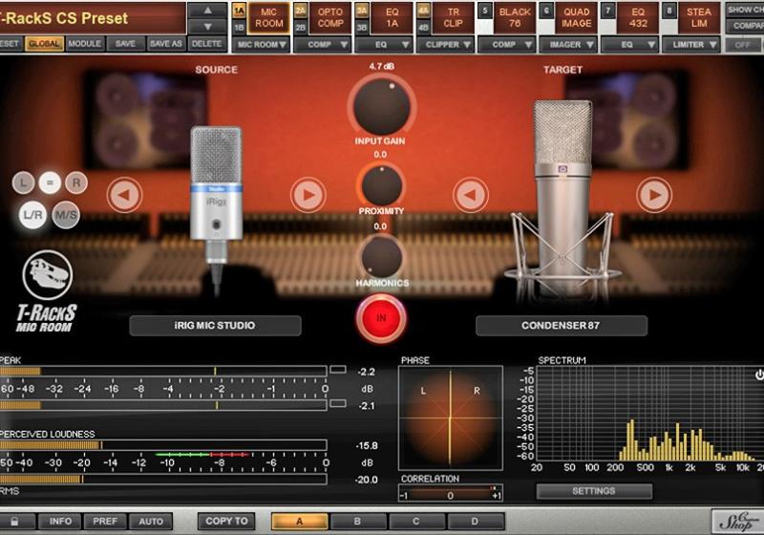Click the Proximity knob
Screen dimensions: 764x535
[x=382, y=182]
